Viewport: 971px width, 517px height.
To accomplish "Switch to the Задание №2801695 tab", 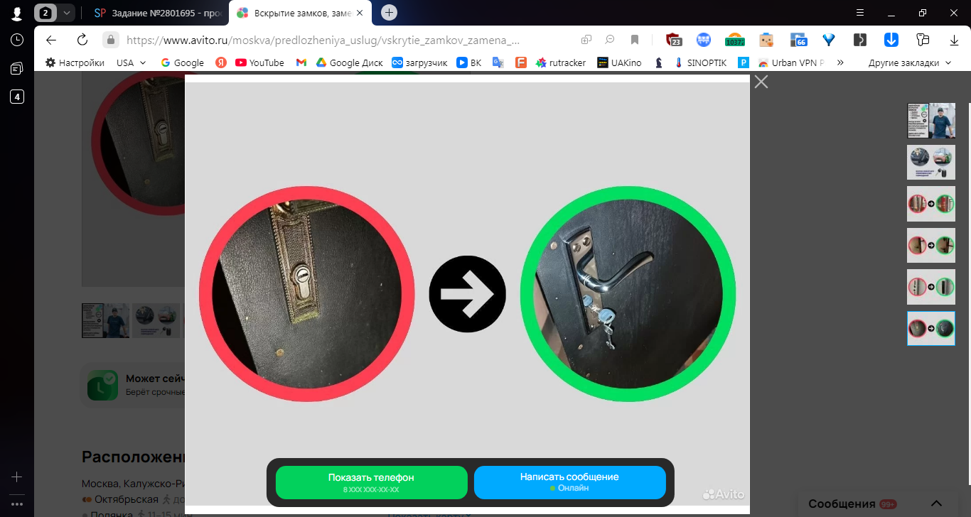I will pos(158,13).
